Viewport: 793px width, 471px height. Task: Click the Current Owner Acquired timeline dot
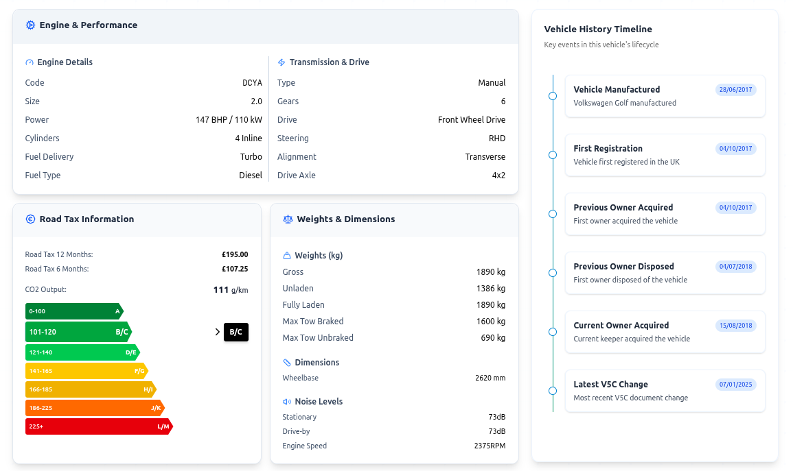(x=553, y=332)
